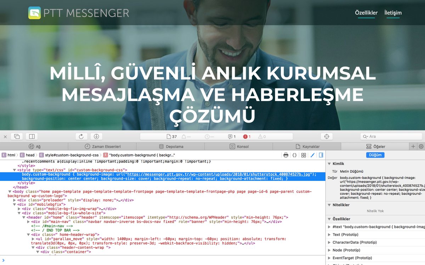Image resolution: width=425 pixels, height=265 pixels.
Task: Dock inspector to the side icon
Action: pos(32,136)
